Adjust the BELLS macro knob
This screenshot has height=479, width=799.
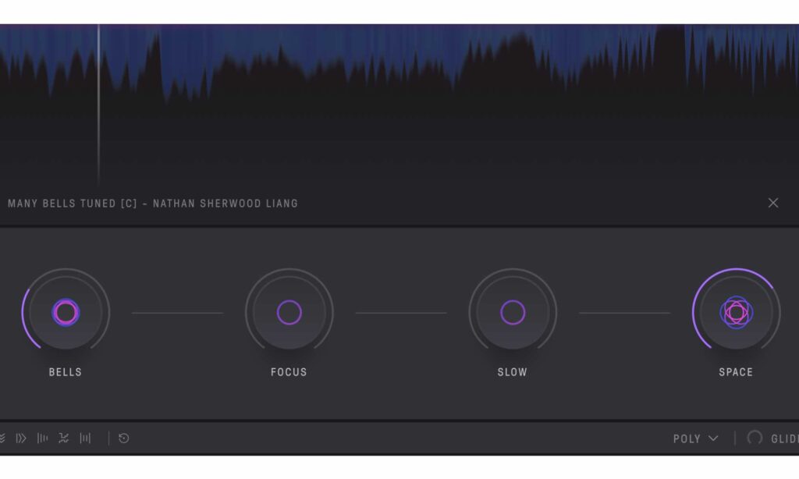tap(66, 312)
